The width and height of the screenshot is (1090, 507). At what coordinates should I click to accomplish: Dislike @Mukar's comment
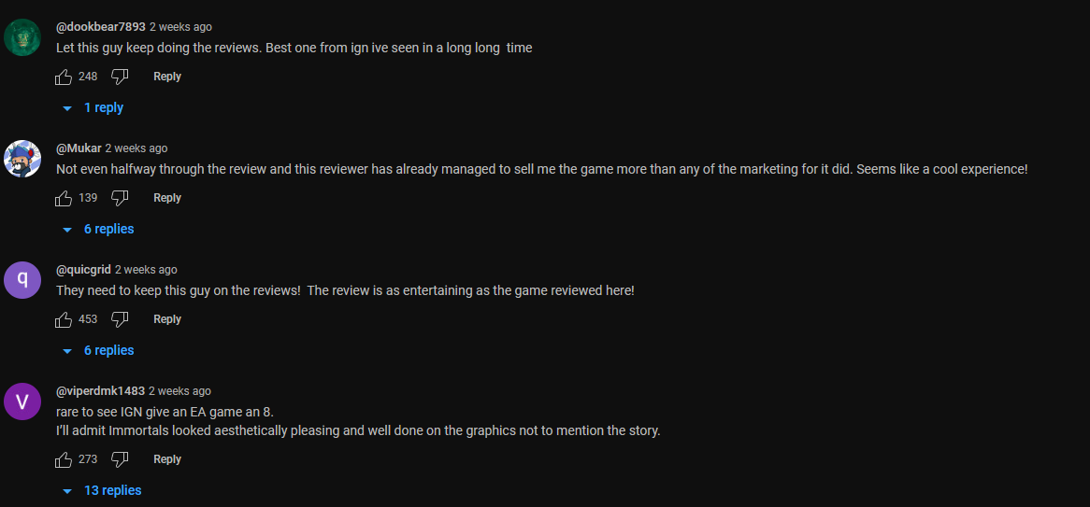click(x=120, y=198)
